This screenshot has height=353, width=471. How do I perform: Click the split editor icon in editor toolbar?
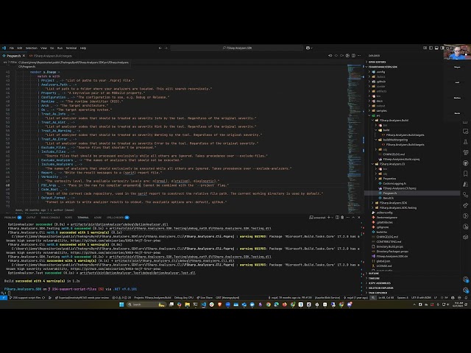click(353, 56)
